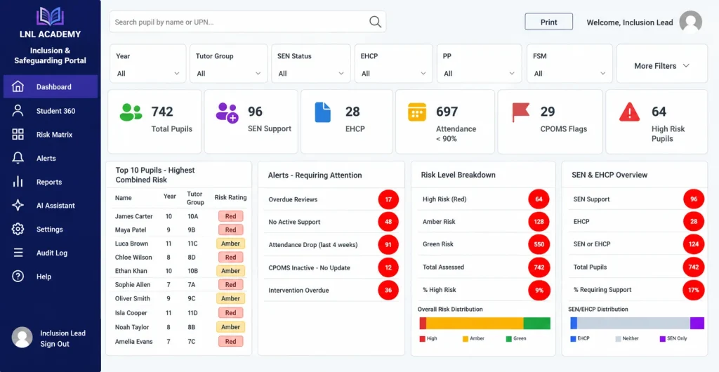This screenshot has width=719, height=372.
Task: Click Noah Taylor in pupil table
Action: 133,327
